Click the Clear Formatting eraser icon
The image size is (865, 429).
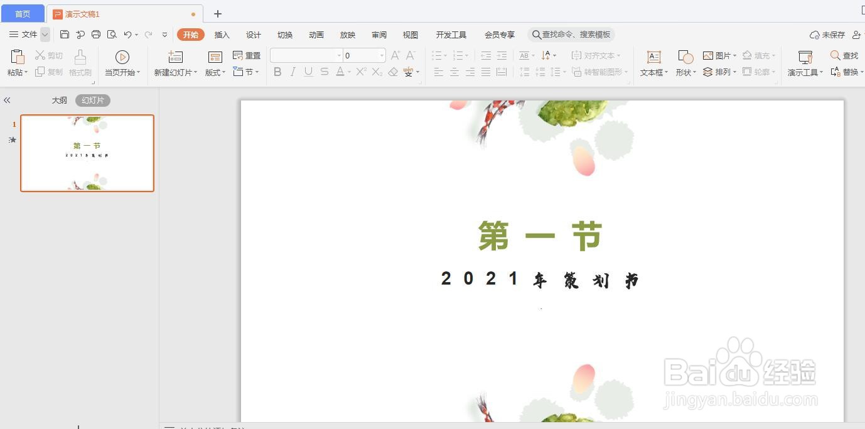coord(393,72)
